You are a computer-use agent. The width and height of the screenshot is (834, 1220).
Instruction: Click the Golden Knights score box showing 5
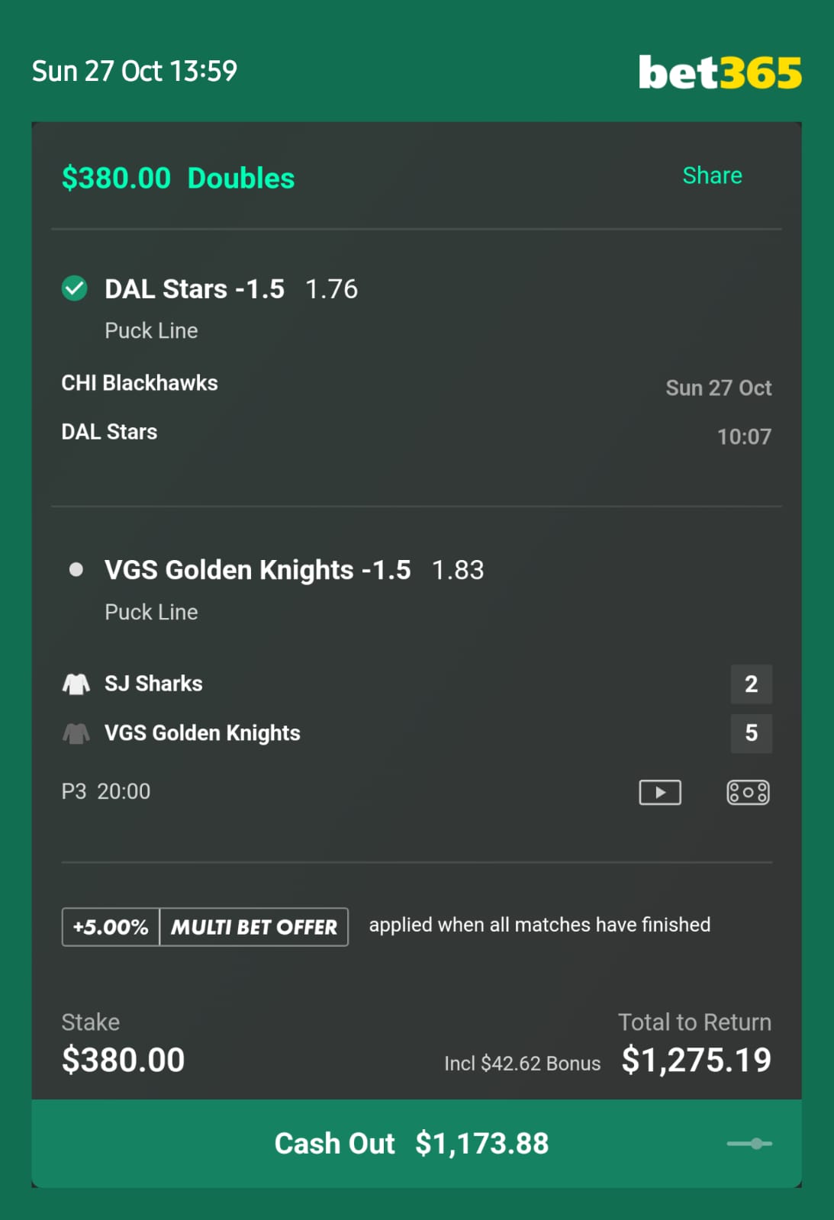[752, 733]
